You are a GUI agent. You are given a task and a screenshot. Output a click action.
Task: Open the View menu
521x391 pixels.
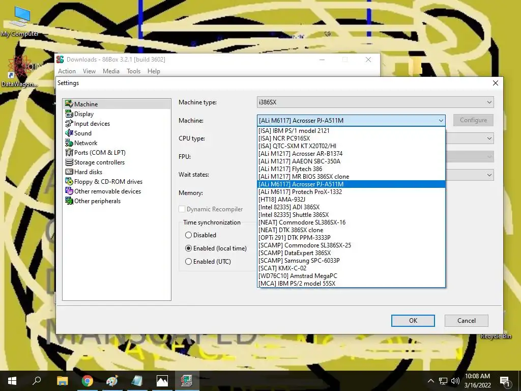(x=89, y=71)
